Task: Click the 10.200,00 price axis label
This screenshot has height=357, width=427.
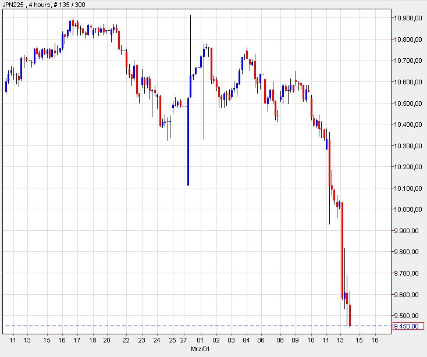Action: (408, 167)
